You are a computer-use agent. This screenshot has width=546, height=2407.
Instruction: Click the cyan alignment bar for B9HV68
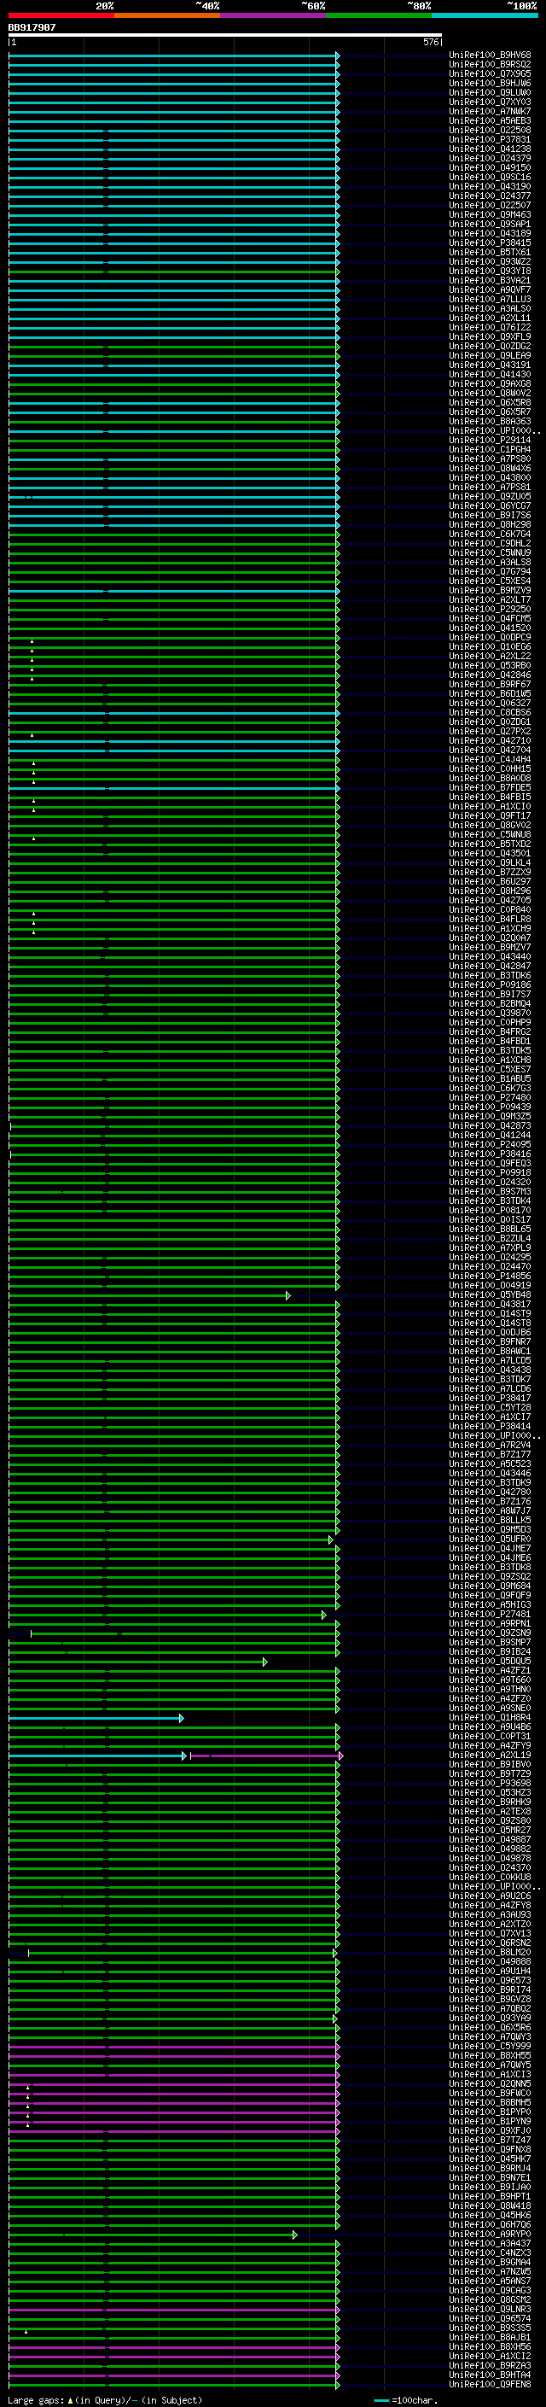pos(173,56)
